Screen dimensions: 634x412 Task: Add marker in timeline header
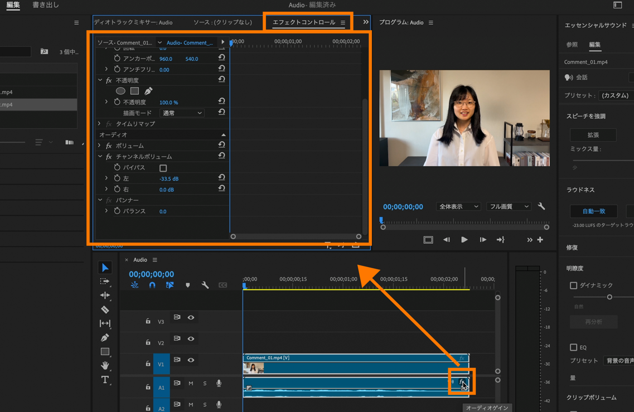tap(187, 285)
